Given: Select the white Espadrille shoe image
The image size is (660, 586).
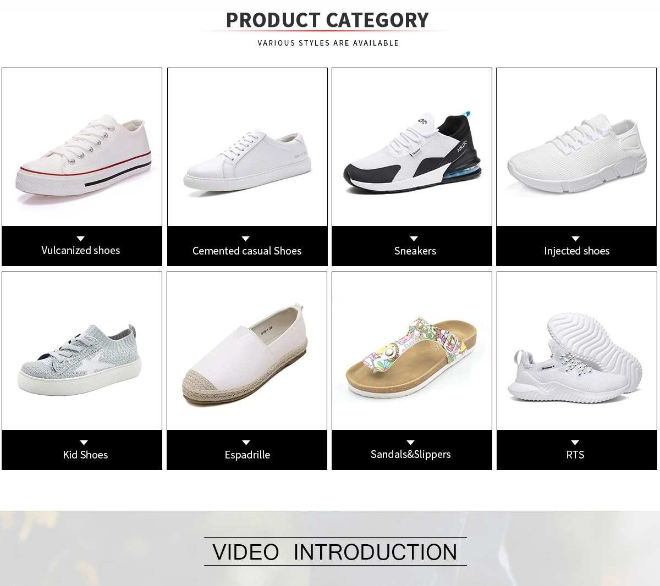Looking at the screenshot, I should pos(247,351).
